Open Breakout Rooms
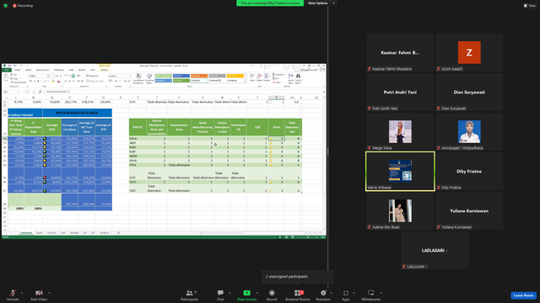Viewport: 540px width, 303px height. point(298,295)
